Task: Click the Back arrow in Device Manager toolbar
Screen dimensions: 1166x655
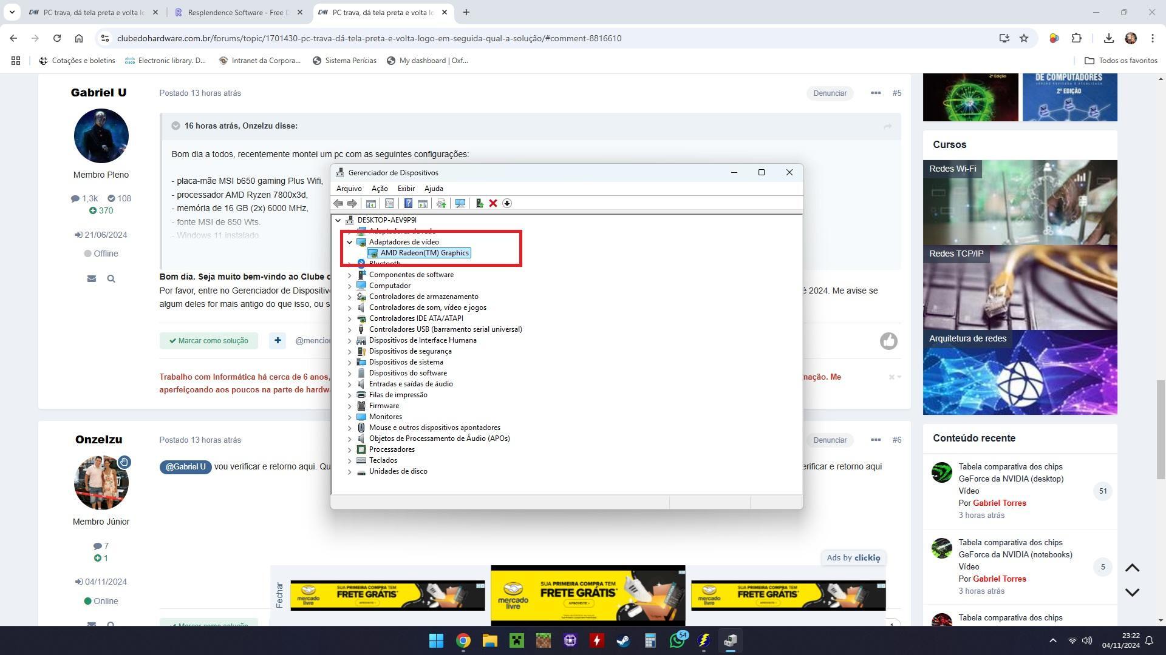Action: tap(338, 203)
